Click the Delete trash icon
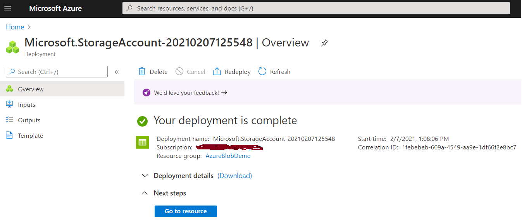 (142, 71)
